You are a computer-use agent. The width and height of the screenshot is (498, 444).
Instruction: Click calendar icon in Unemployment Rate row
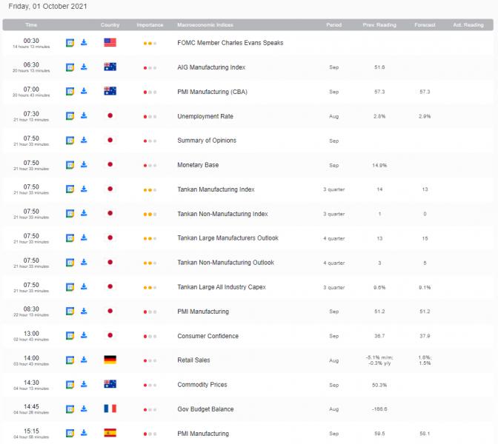70,116
